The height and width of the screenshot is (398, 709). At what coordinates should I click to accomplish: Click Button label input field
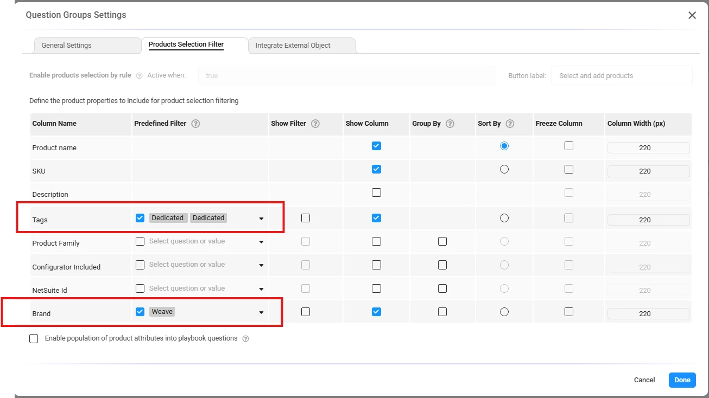coord(622,76)
